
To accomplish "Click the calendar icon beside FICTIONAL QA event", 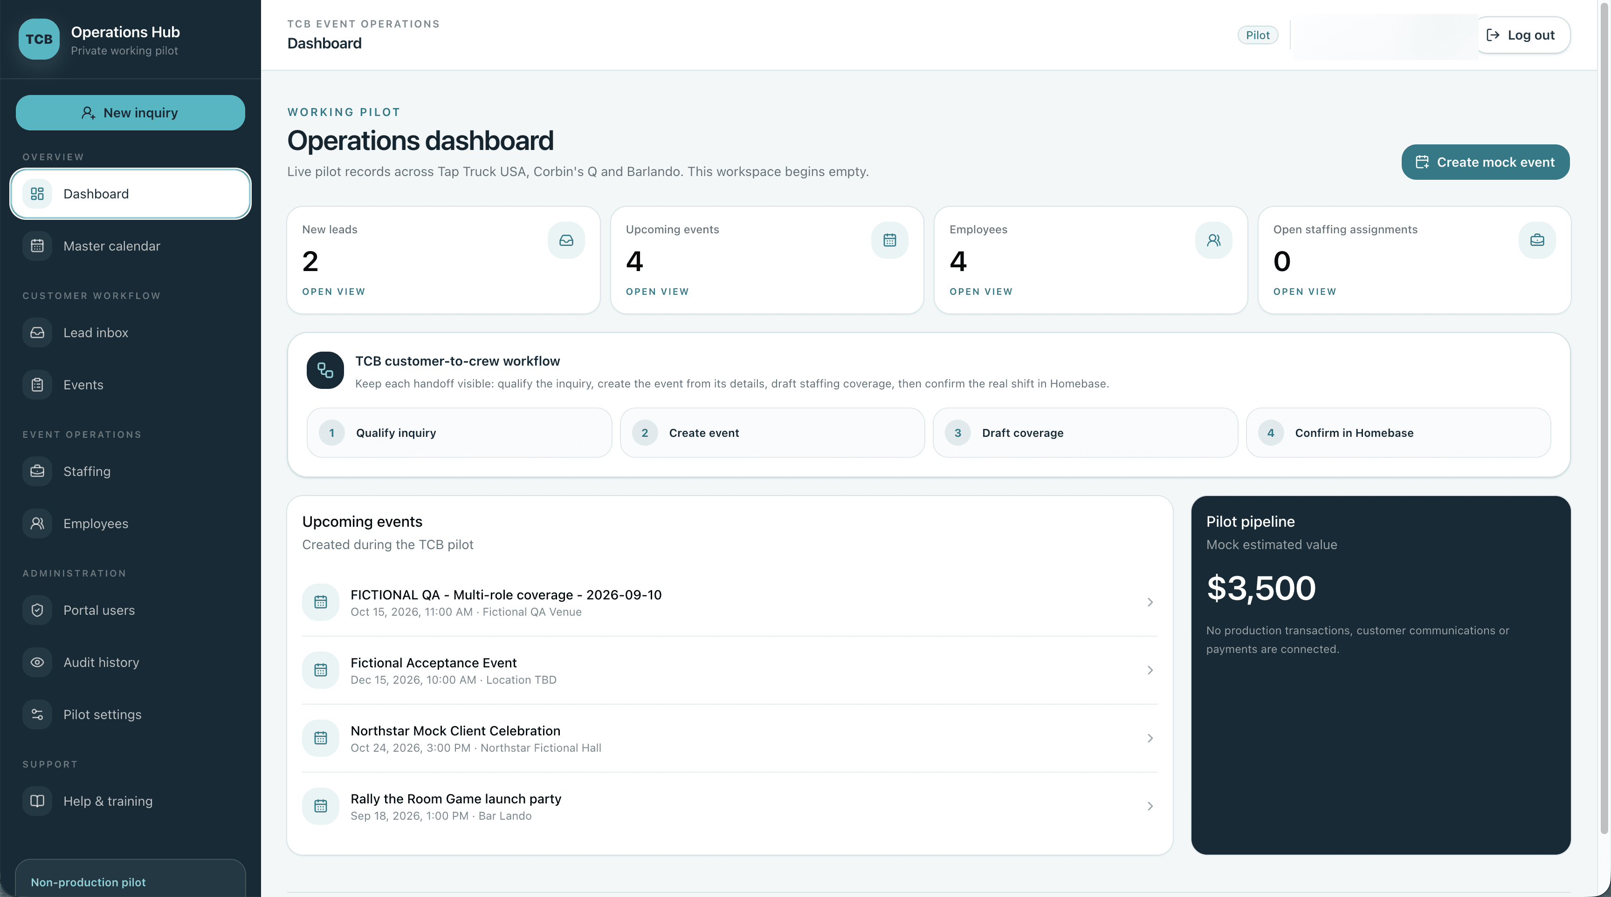I will [321, 602].
